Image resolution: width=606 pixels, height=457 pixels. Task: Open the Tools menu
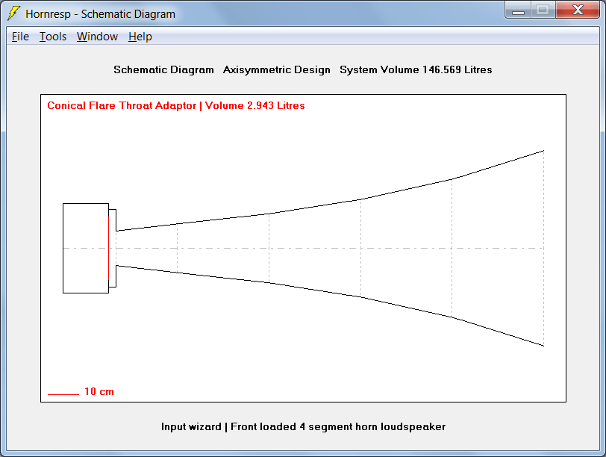tap(53, 37)
